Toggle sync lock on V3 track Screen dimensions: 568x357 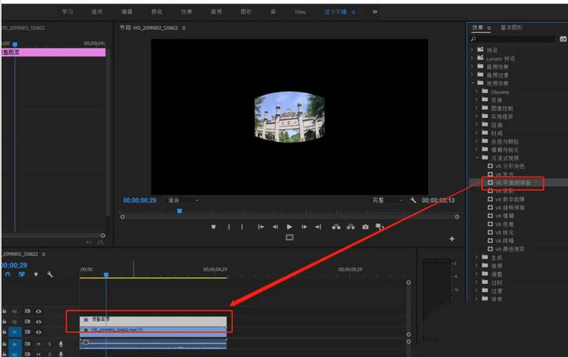(x=27, y=311)
